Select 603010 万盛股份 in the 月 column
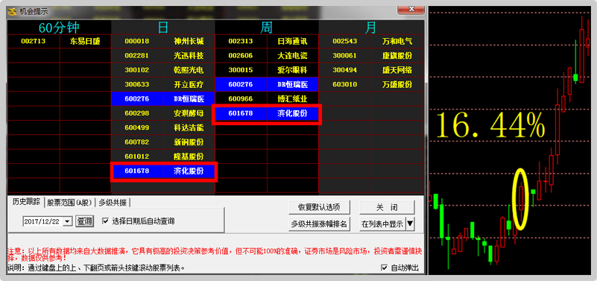The height and width of the screenshot is (281, 597). tap(371, 84)
